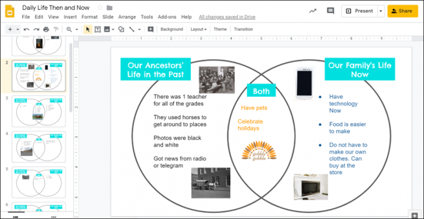The height and width of the screenshot is (219, 424).
Task: Select slide 2 thumbnail in filmstrip
Action: coord(39,76)
